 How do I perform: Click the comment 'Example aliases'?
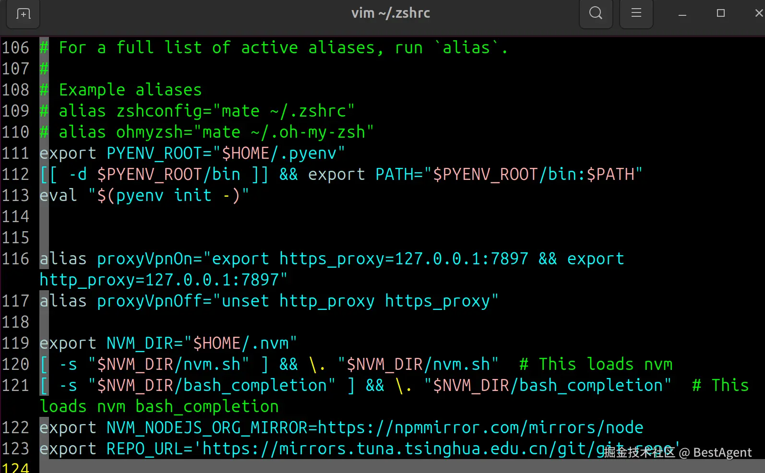click(130, 90)
